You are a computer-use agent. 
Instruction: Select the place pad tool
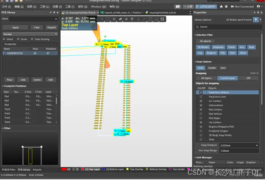coord(126,19)
